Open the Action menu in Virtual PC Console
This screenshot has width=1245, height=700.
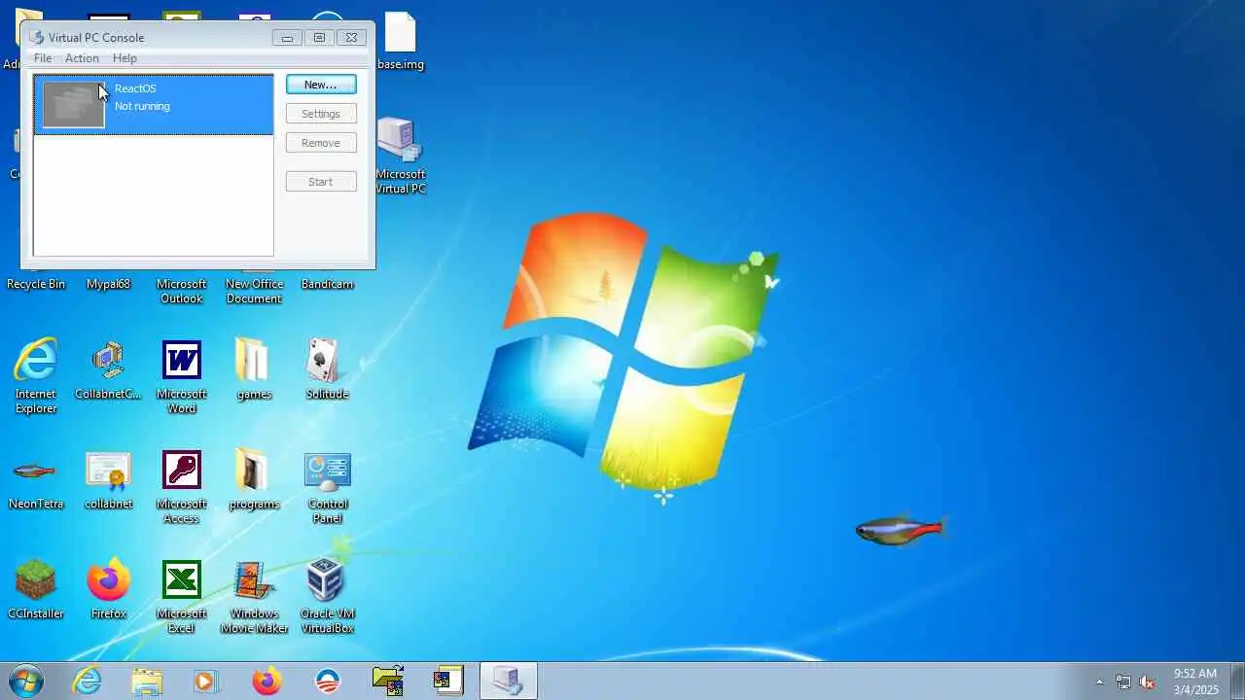(x=82, y=58)
